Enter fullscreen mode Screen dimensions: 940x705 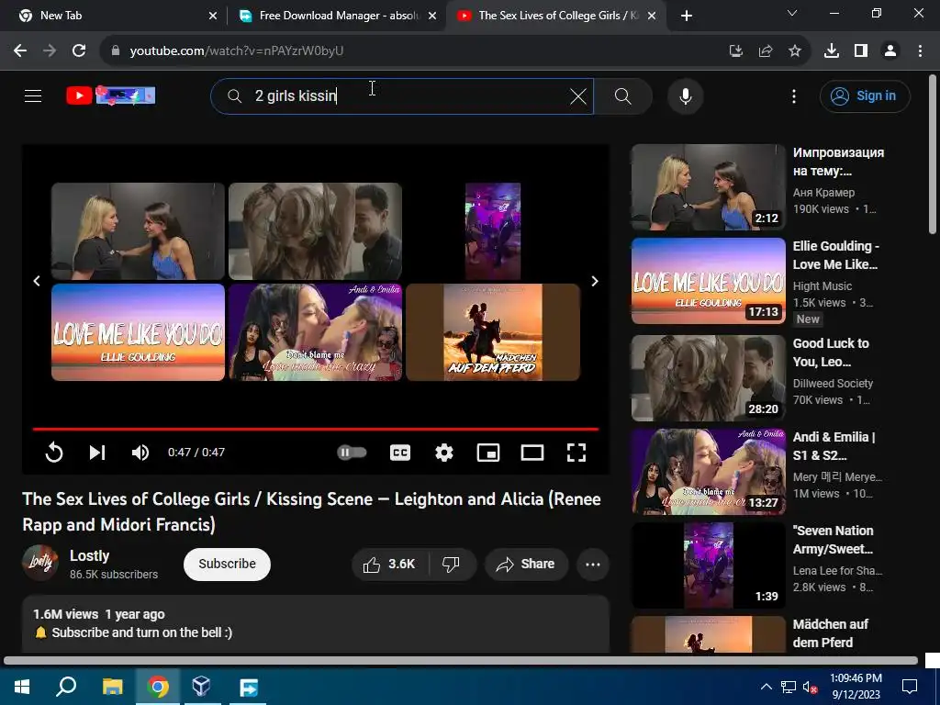click(576, 452)
